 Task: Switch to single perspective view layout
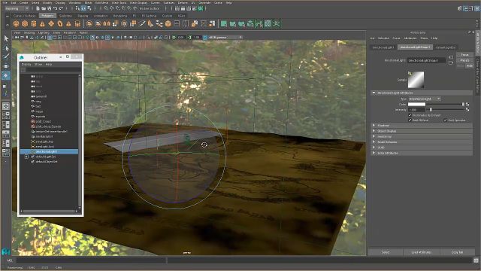6,106
